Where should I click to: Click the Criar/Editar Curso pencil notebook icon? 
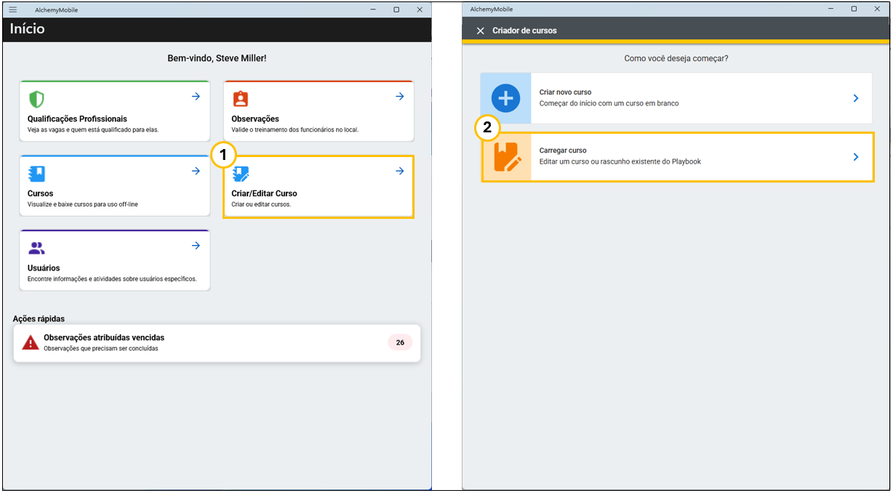coord(240,174)
